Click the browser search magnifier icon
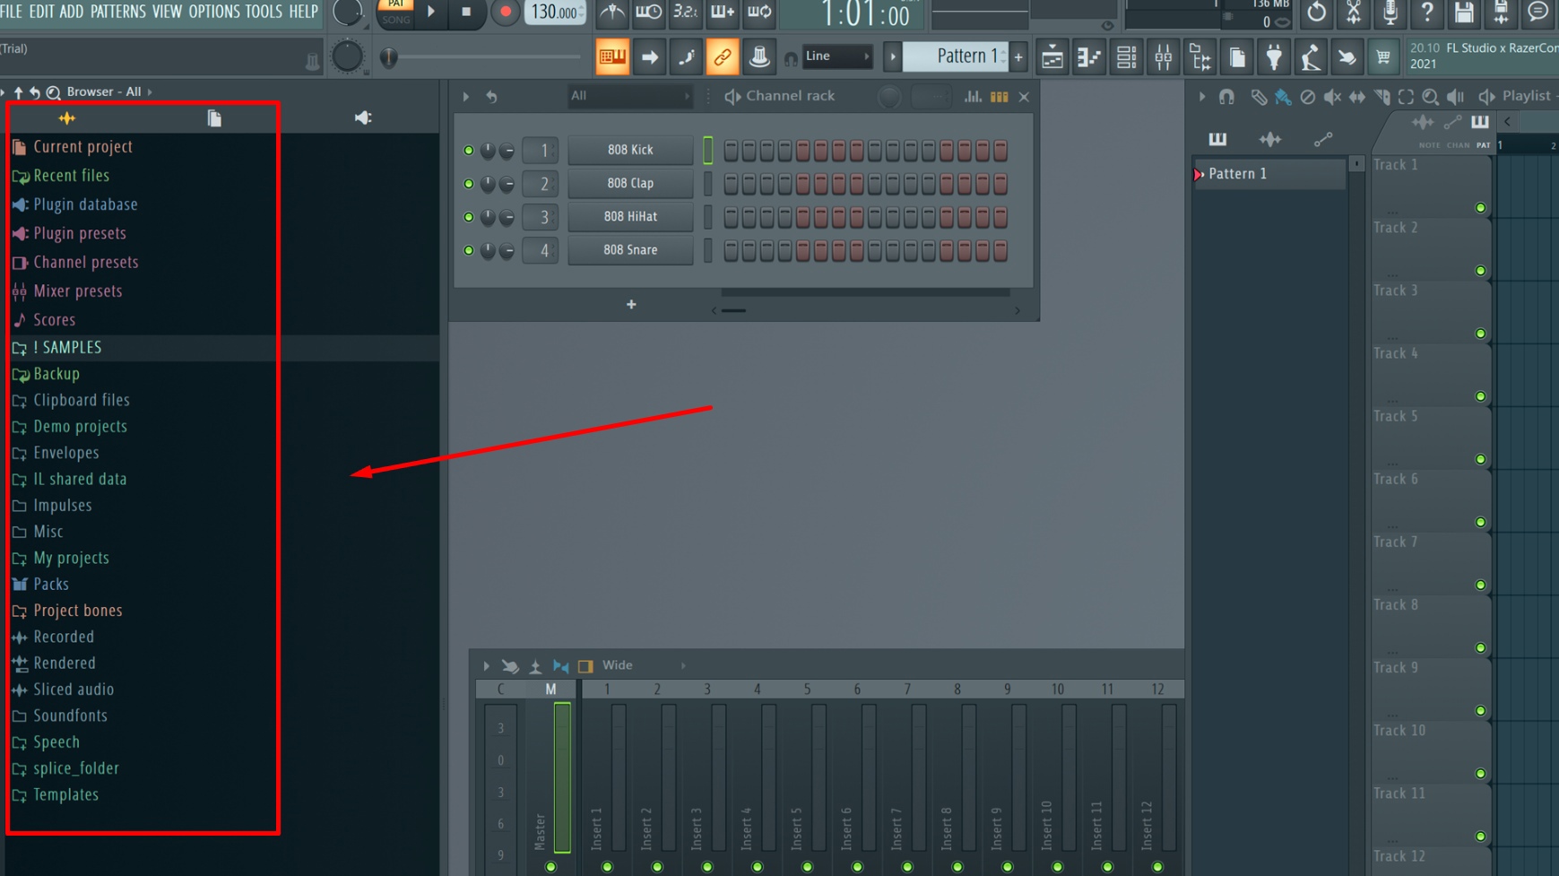Viewport: 1559px width, 876px height. click(x=53, y=91)
